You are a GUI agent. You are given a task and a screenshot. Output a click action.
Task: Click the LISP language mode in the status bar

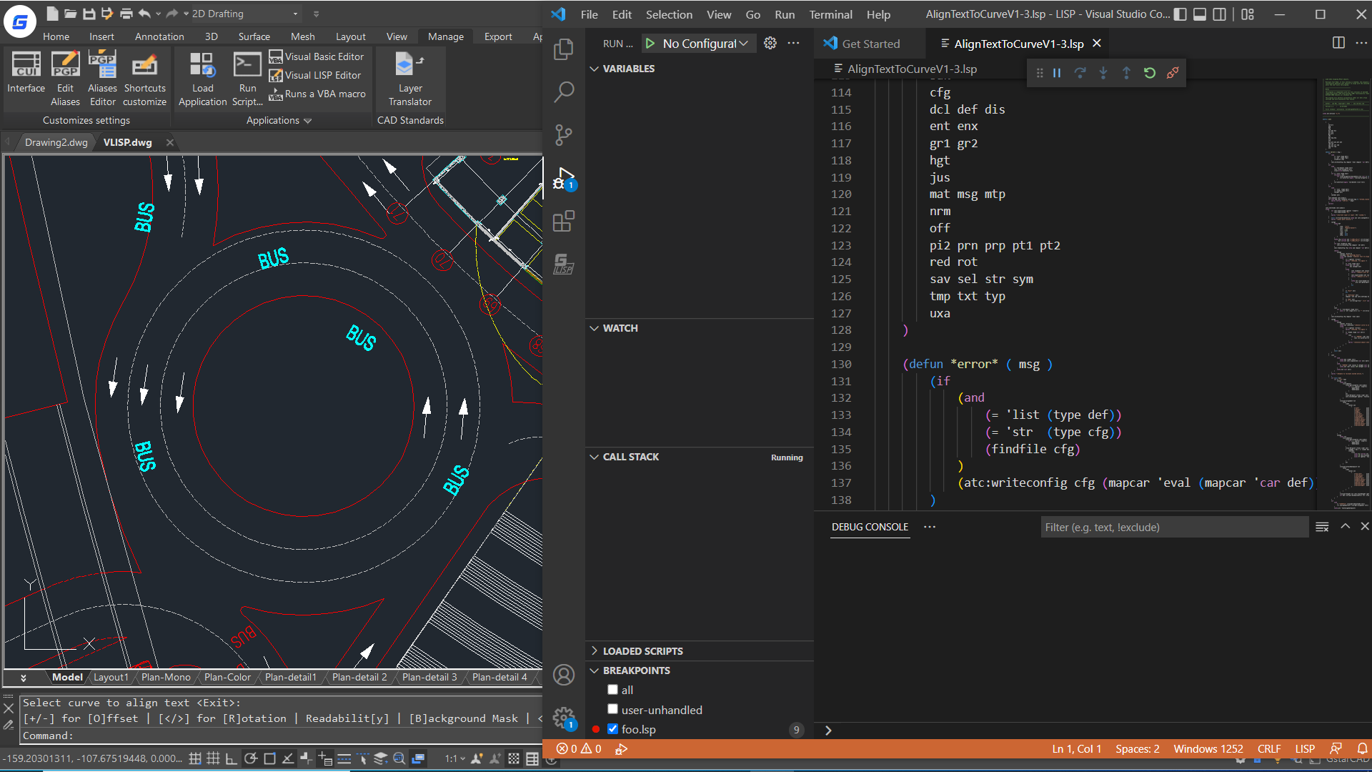[x=1305, y=749]
